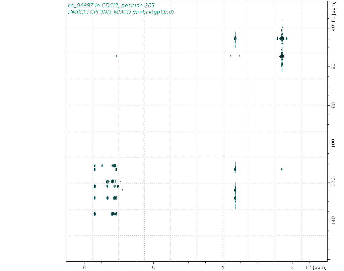Screen dimensions: 344x271
Task: Select the cross peak at 2.3 ppm, 46 ppm
Action: (282, 38)
